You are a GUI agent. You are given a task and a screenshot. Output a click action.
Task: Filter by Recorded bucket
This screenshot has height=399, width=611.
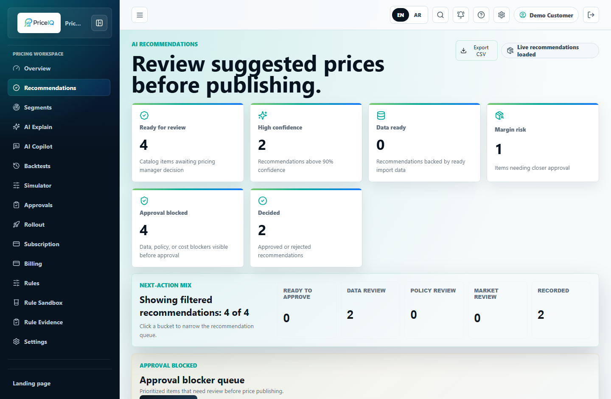click(561, 310)
